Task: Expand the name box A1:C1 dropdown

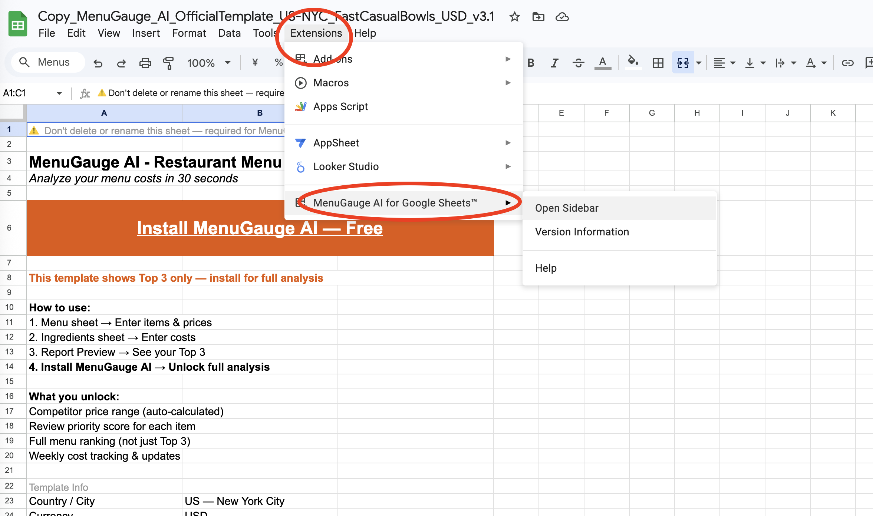Action: 59,93
